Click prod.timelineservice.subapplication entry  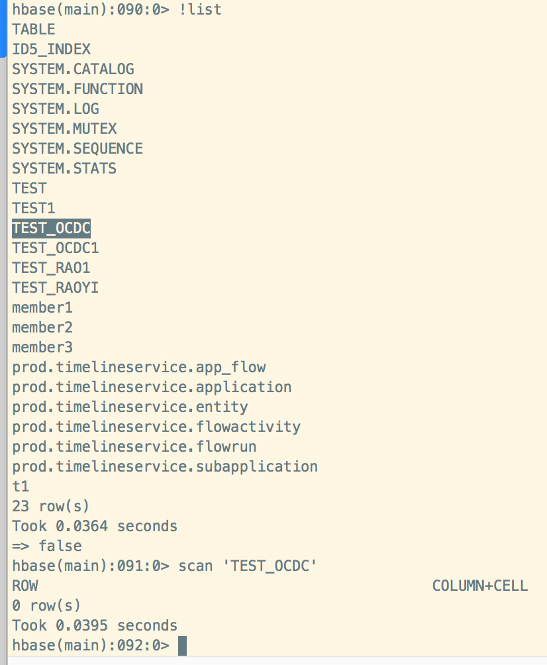tap(165, 466)
